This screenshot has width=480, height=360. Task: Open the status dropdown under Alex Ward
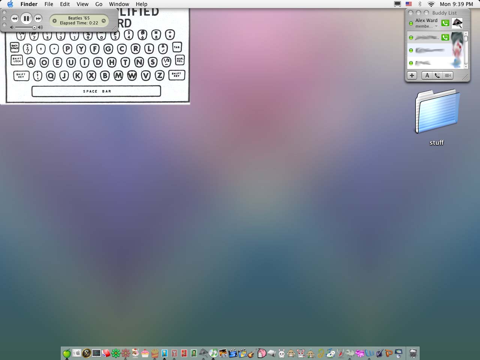coord(436,26)
